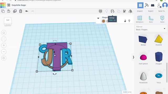Open the Basic Shapes category dropdown
168x94 pixels.
[151, 28]
